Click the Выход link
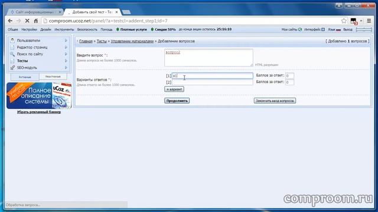The width and height of the screenshot is (378, 212). (348, 29)
